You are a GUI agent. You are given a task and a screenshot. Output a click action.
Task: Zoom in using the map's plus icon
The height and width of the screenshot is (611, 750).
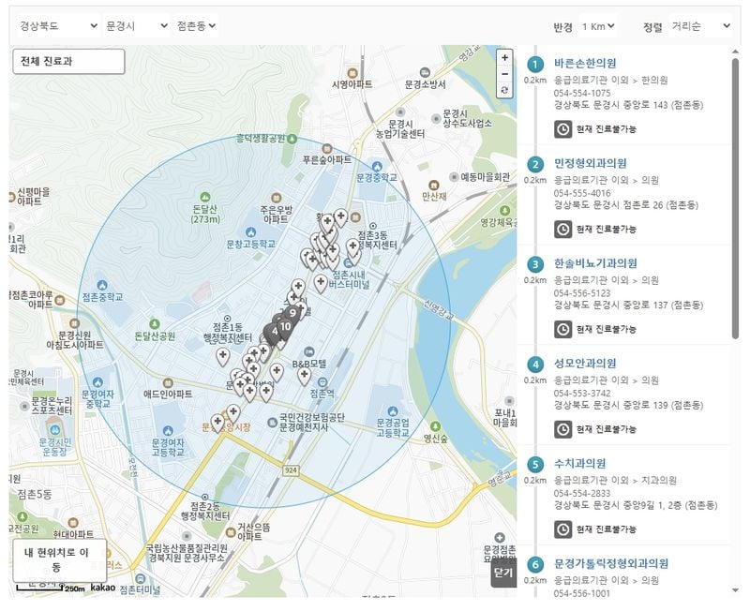coord(502,55)
